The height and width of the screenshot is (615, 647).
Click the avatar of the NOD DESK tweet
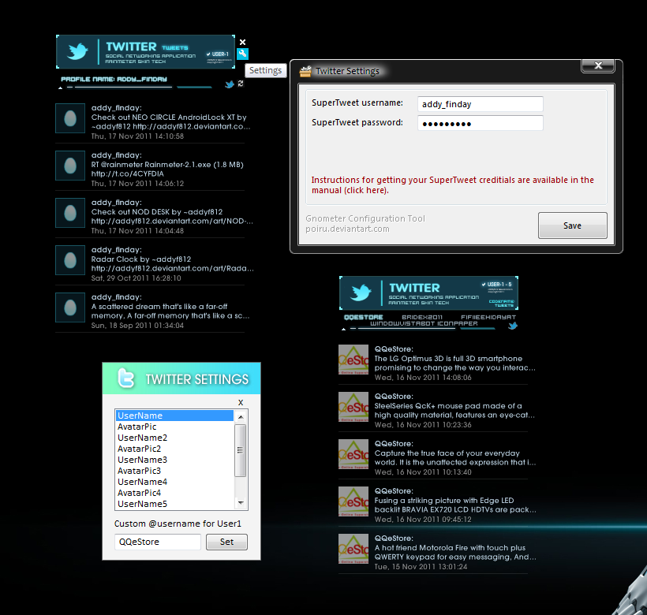[x=70, y=213]
